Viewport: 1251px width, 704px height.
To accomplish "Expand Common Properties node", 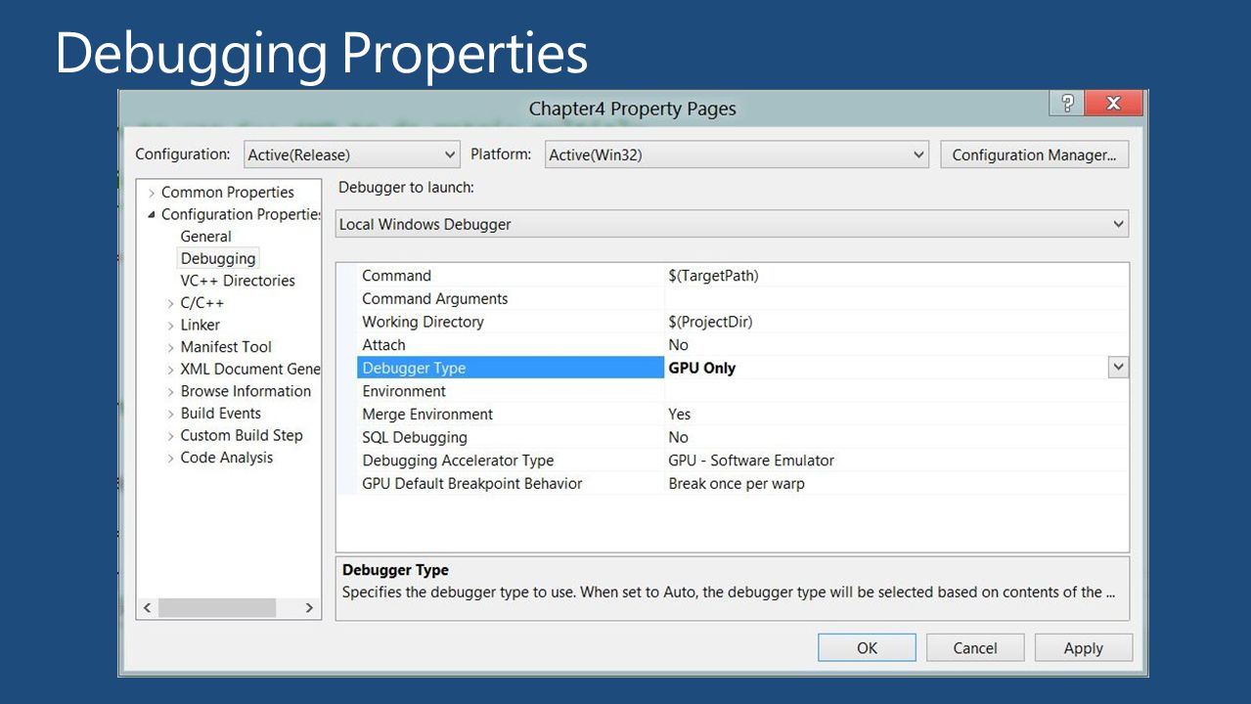I will 152,193.
